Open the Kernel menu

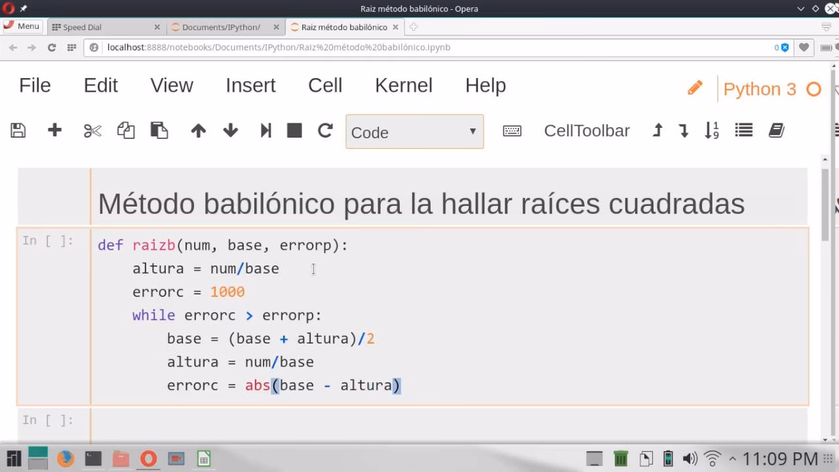(x=403, y=85)
